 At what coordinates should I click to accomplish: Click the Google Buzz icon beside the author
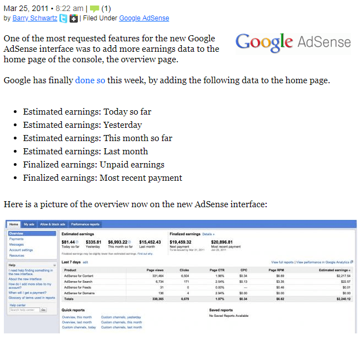click(73, 18)
